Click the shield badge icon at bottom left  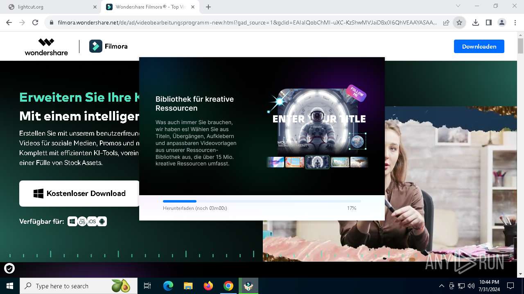tap(9, 268)
